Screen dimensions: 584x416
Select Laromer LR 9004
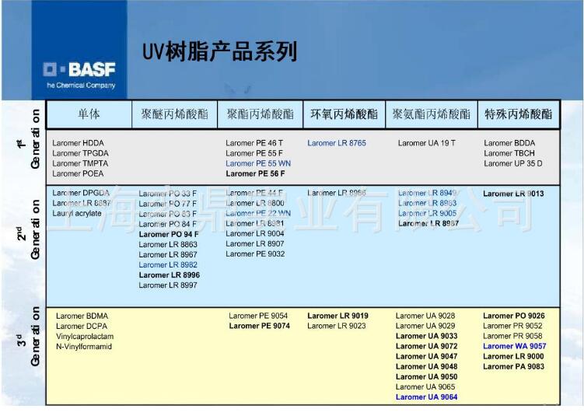point(255,233)
